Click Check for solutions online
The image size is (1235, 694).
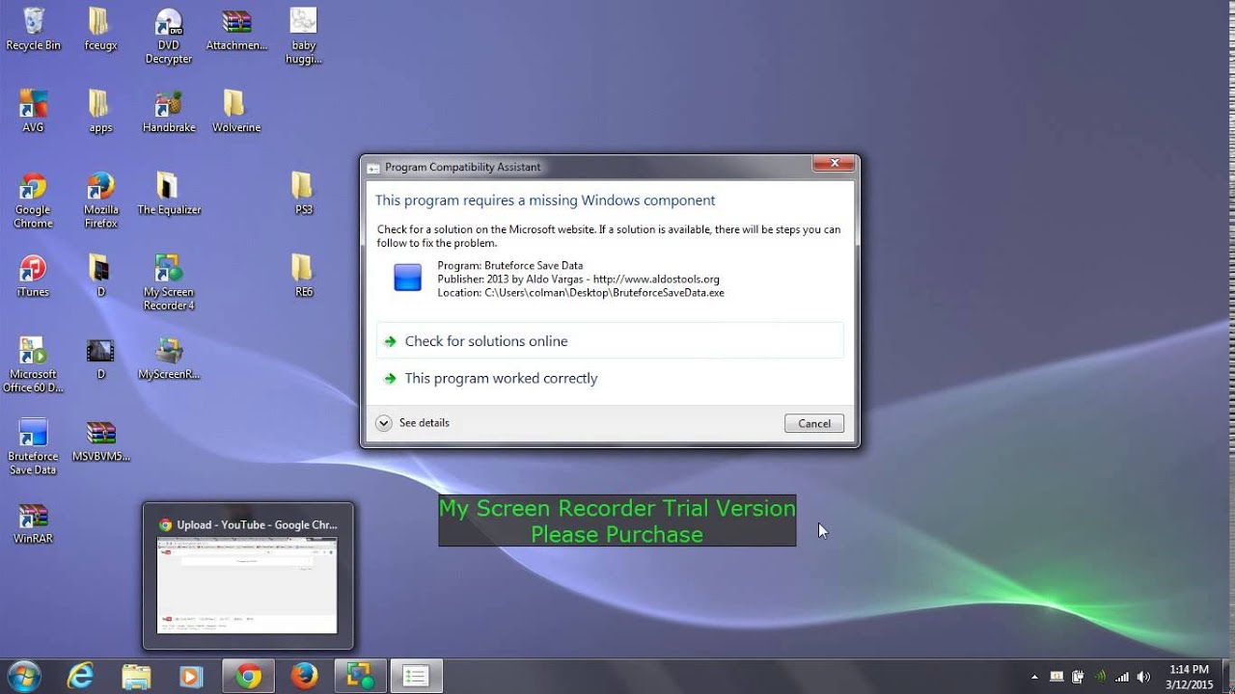click(x=610, y=341)
